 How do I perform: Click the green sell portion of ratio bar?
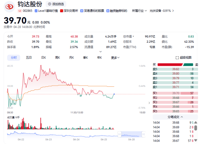[188, 65]
